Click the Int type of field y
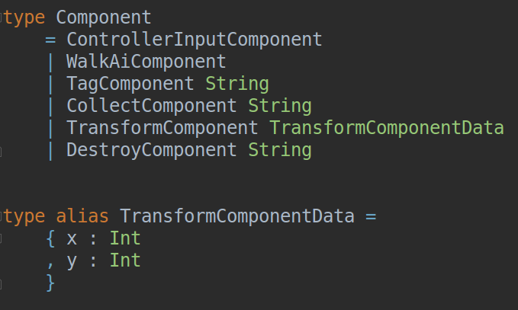Screen dimensions: 518x310 pos(125,260)
